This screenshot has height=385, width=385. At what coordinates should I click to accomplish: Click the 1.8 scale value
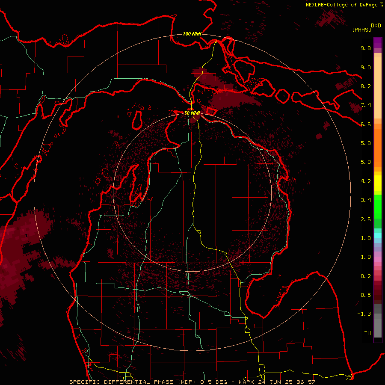coord(366,238)
